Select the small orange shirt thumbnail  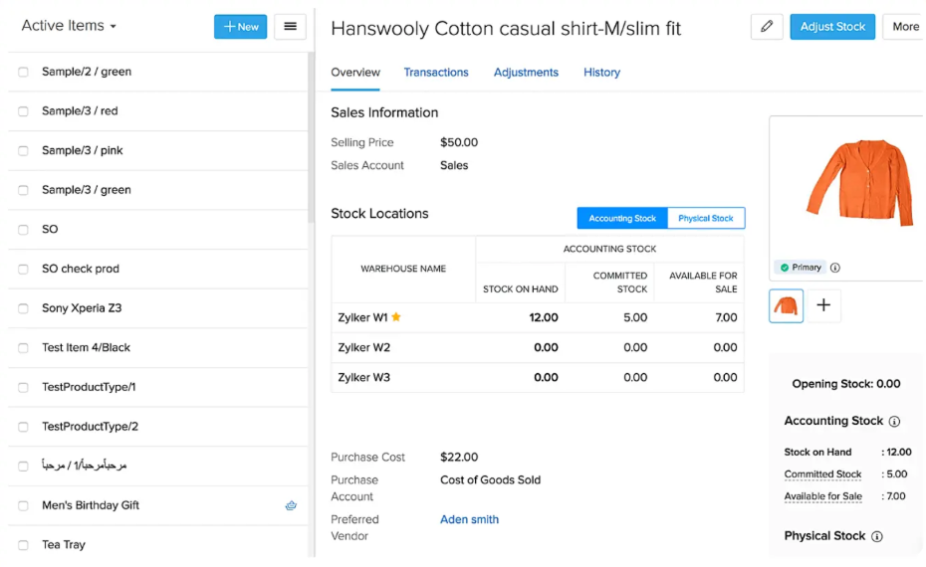[787, 306]
